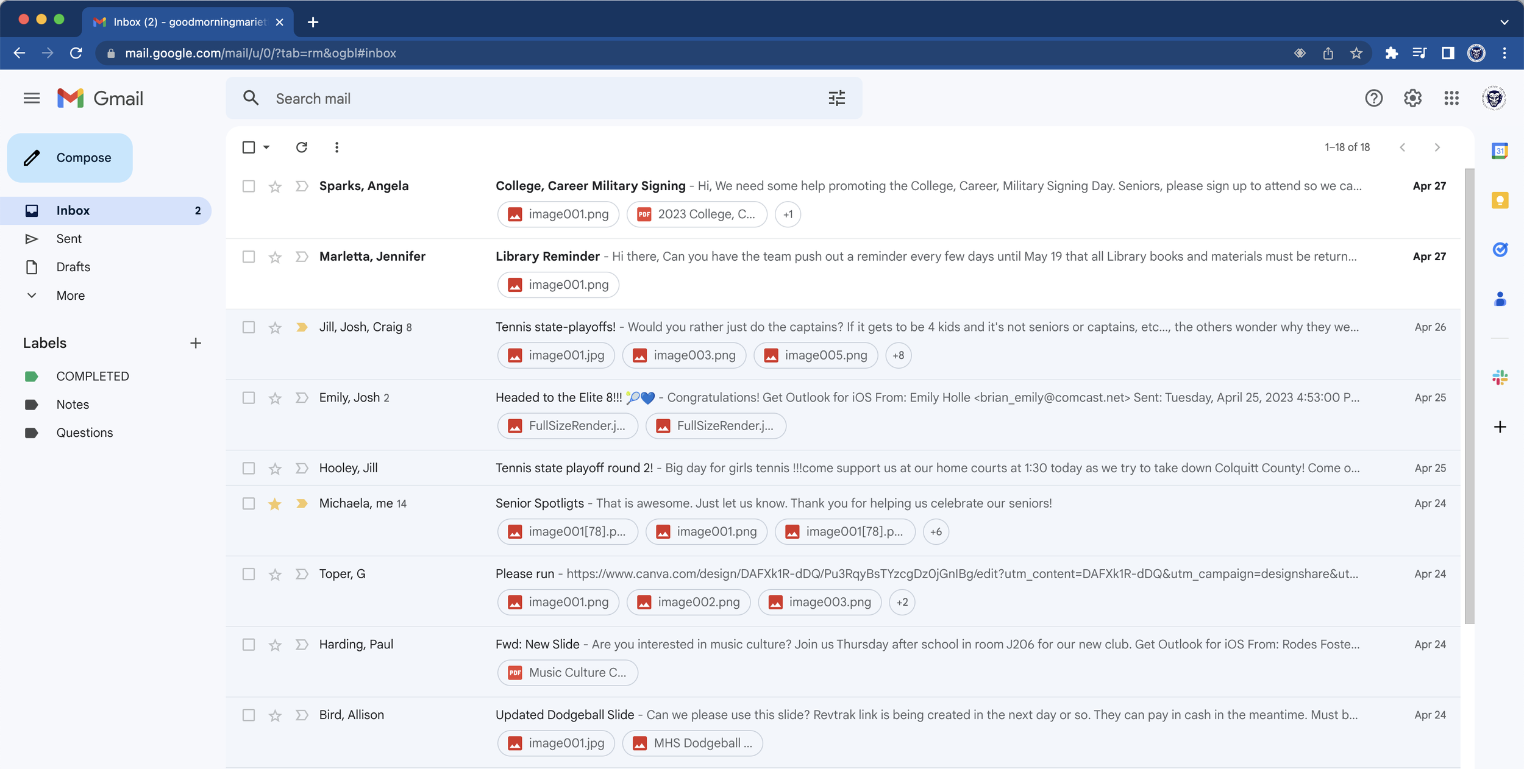
Task: Bookmark this page with star icon
Action: 1356,53
